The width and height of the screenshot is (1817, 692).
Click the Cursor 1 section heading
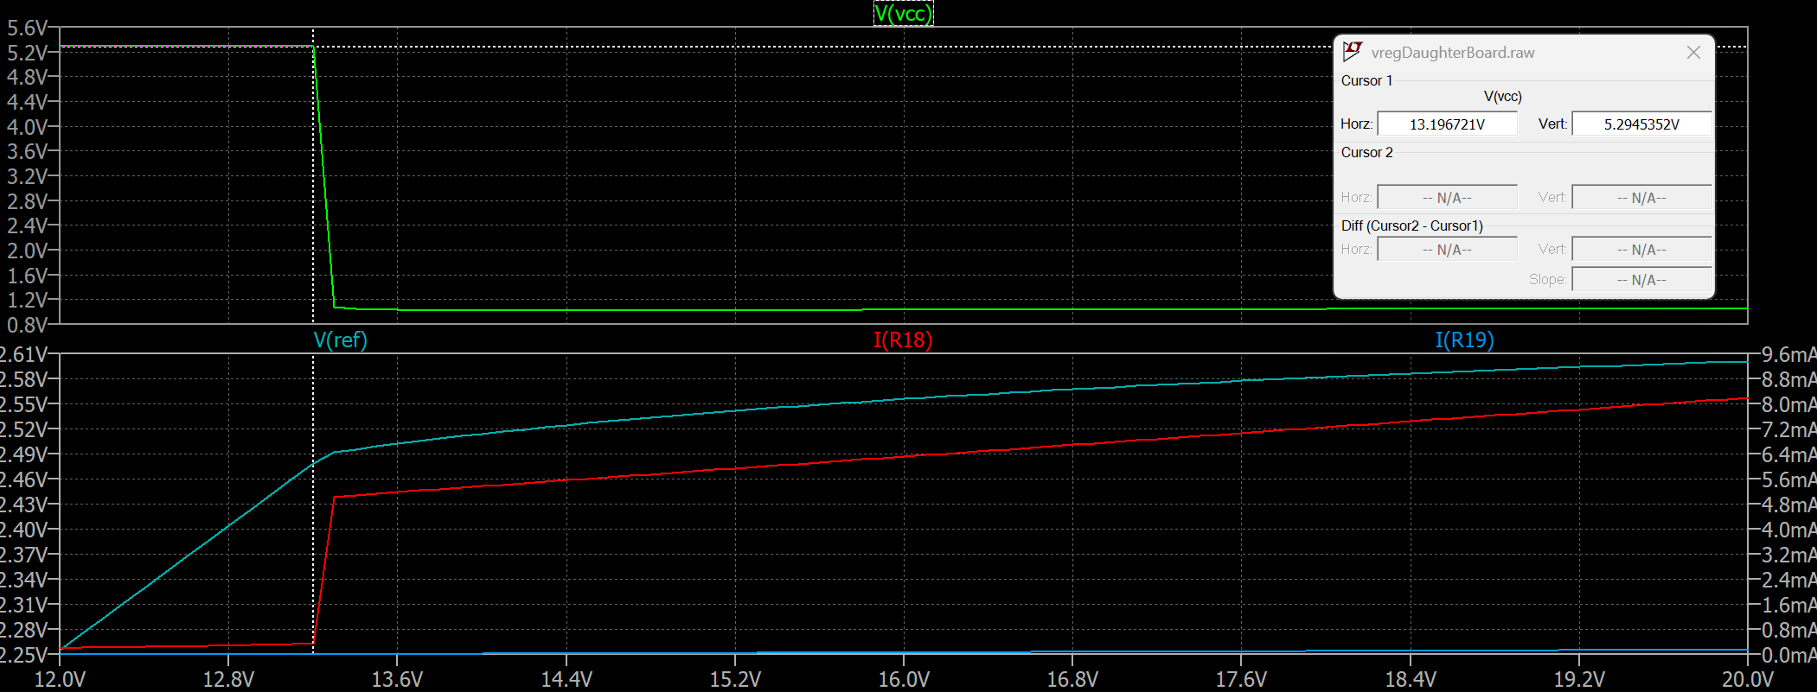pos(1366,80)
